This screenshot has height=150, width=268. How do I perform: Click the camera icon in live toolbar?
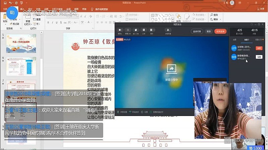(x=120, y=30)
